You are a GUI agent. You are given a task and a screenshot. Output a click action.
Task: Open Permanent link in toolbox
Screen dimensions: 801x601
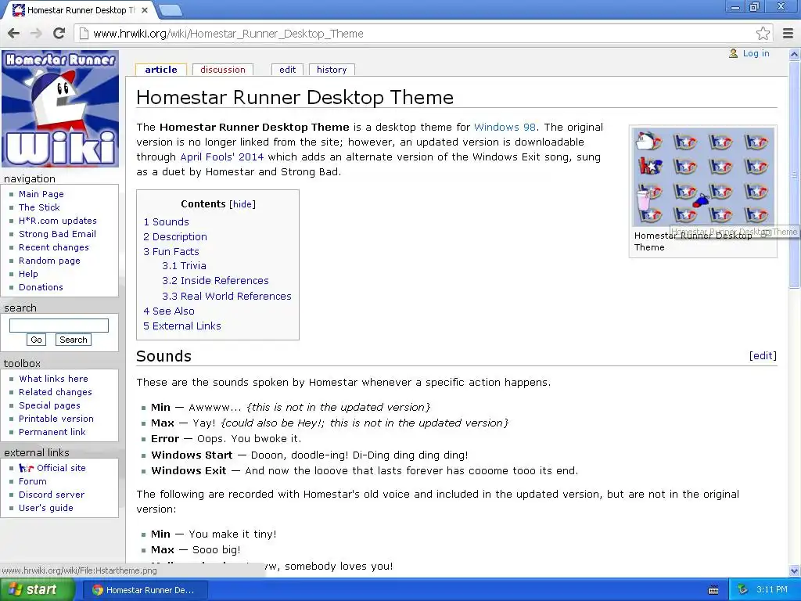click(52, 432)
